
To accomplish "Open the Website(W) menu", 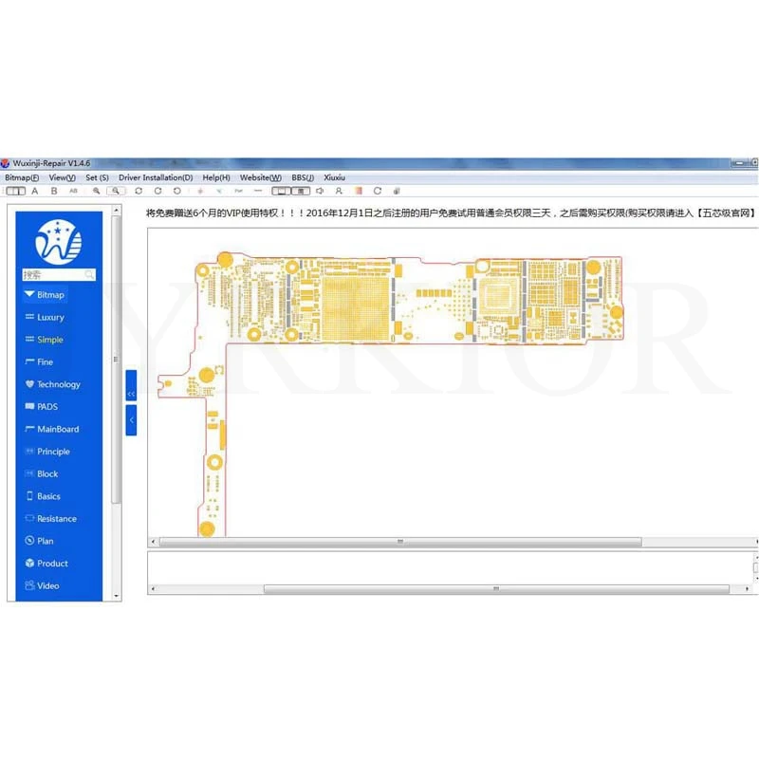I will [260, 177].
